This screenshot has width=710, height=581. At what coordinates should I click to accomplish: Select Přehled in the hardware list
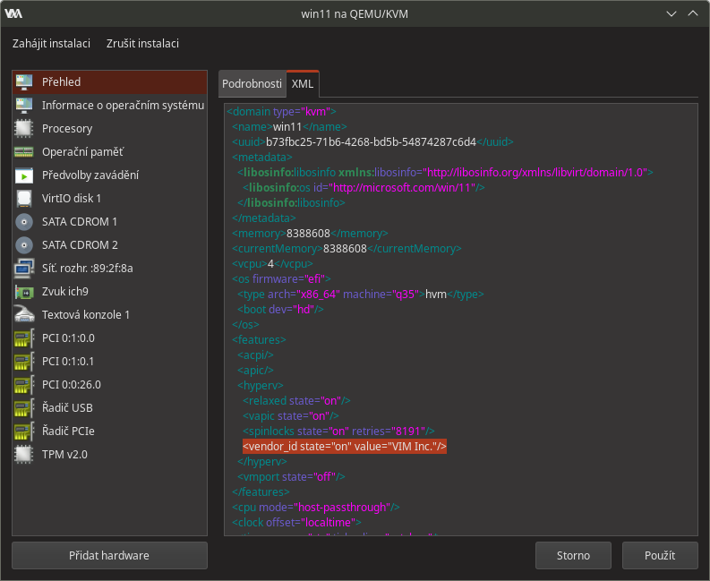pyautogui.click(x=109, y=82)
